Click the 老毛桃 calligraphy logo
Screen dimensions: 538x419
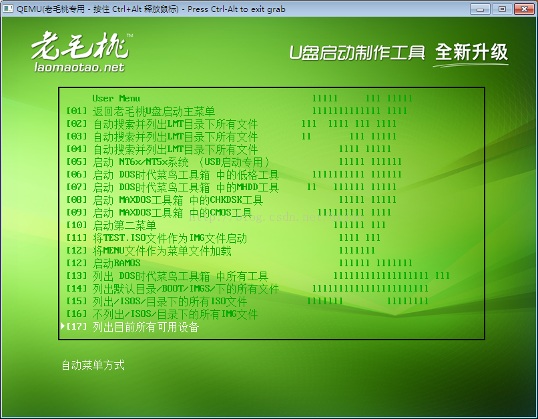point(80,45)
